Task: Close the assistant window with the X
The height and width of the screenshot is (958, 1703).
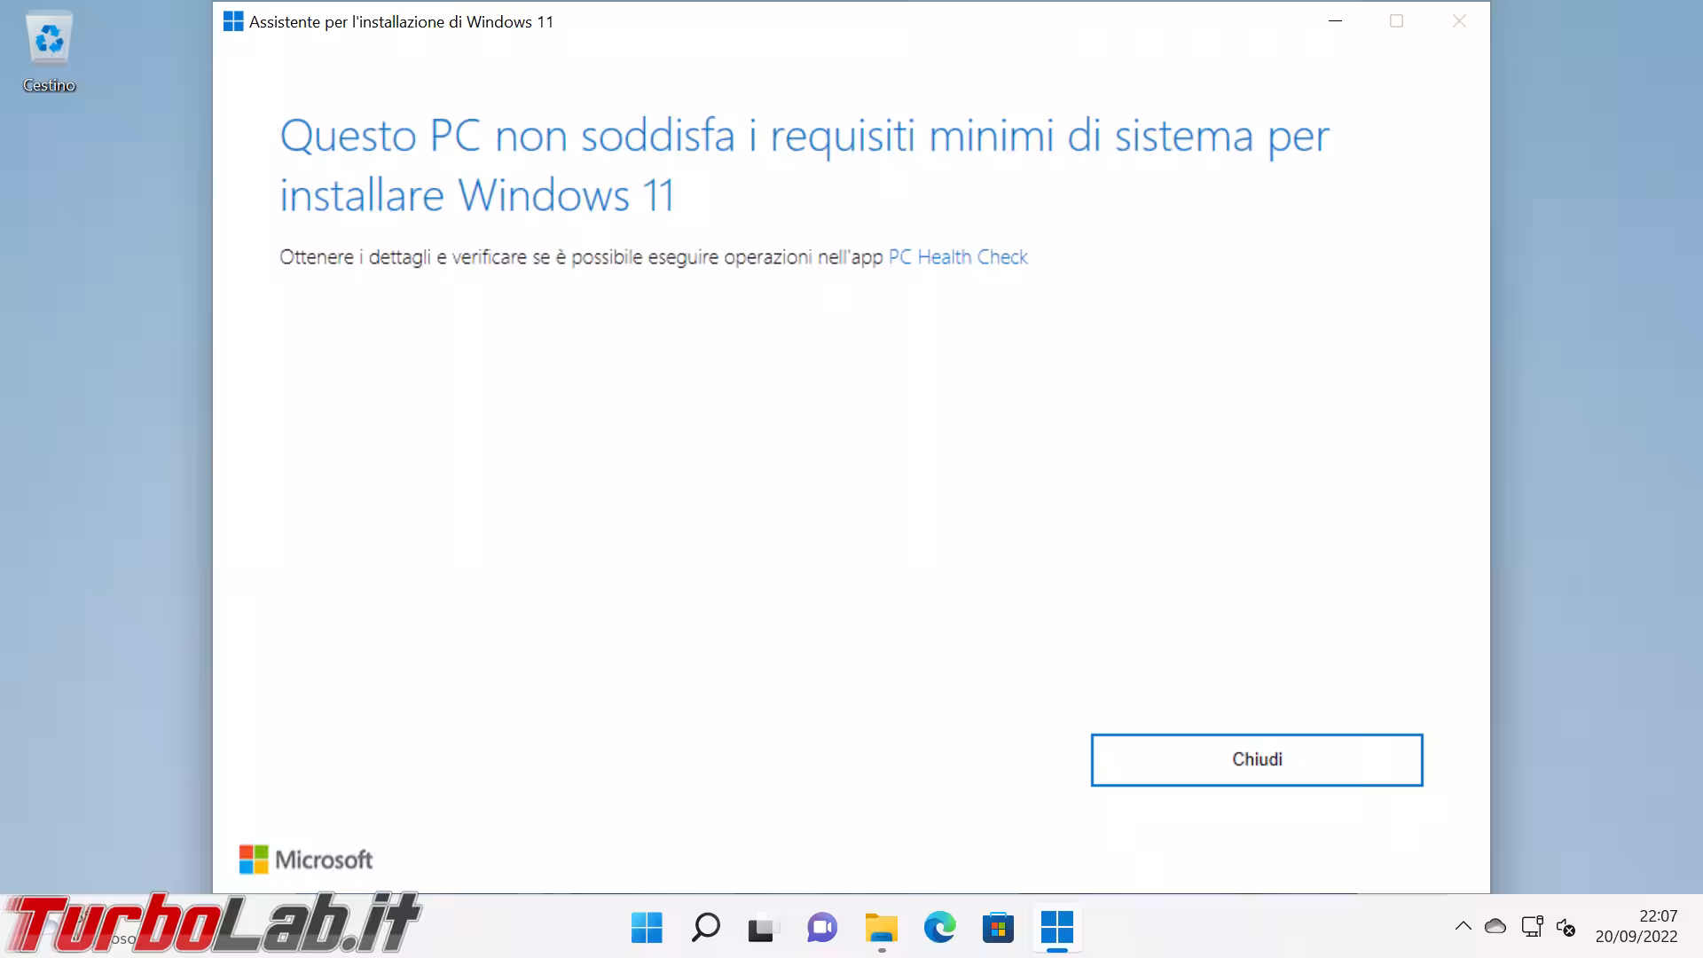Action: click(1459, 21)
